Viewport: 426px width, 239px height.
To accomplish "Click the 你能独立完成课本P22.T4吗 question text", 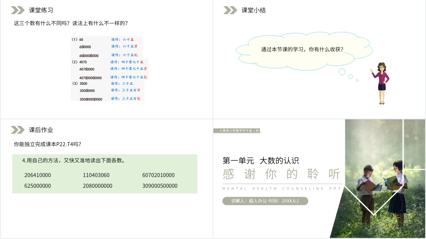I will (x=47, y=144).
